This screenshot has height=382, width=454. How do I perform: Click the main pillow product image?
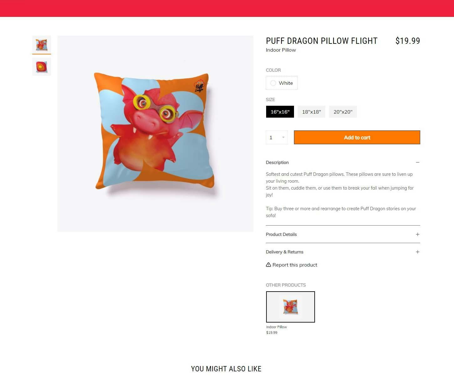tap(155, 134)
